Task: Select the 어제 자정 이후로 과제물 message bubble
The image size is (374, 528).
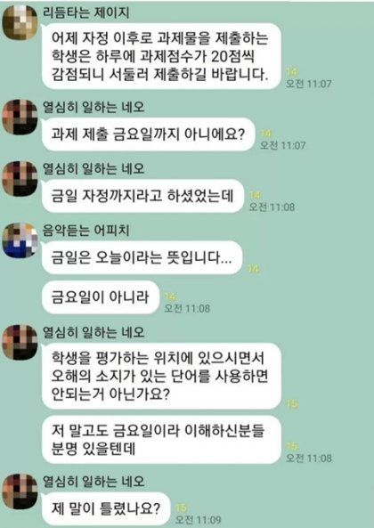Action: coord(161,56)
